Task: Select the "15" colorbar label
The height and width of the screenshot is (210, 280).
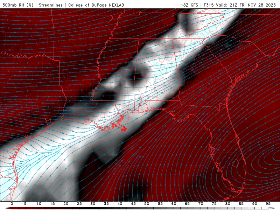Action: pos(52,204)
